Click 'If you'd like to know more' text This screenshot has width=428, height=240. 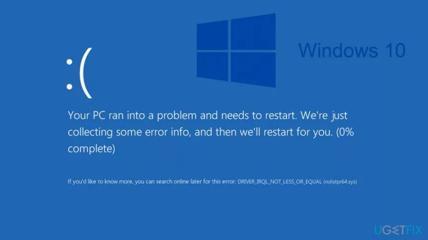100,181
